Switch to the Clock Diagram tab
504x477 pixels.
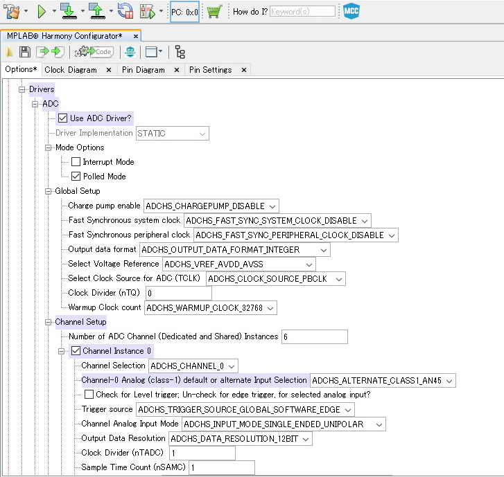coord(71,70)
